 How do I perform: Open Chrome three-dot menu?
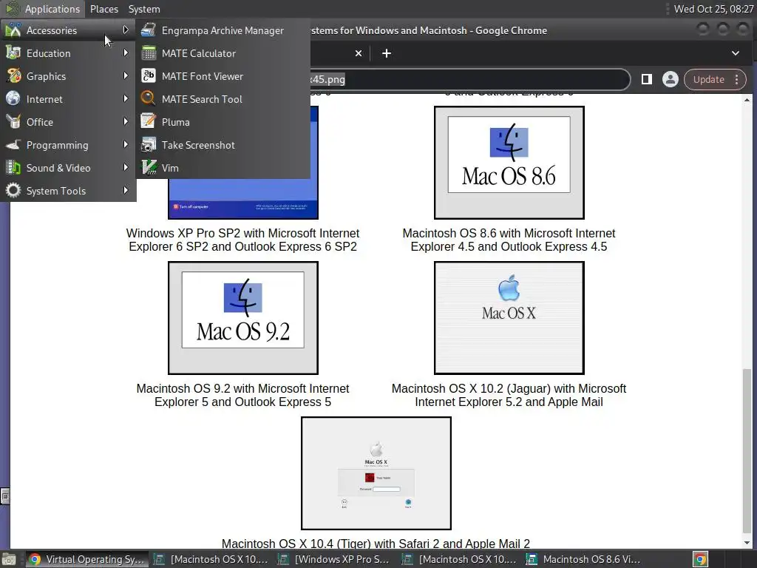click(x=737, y=79)
